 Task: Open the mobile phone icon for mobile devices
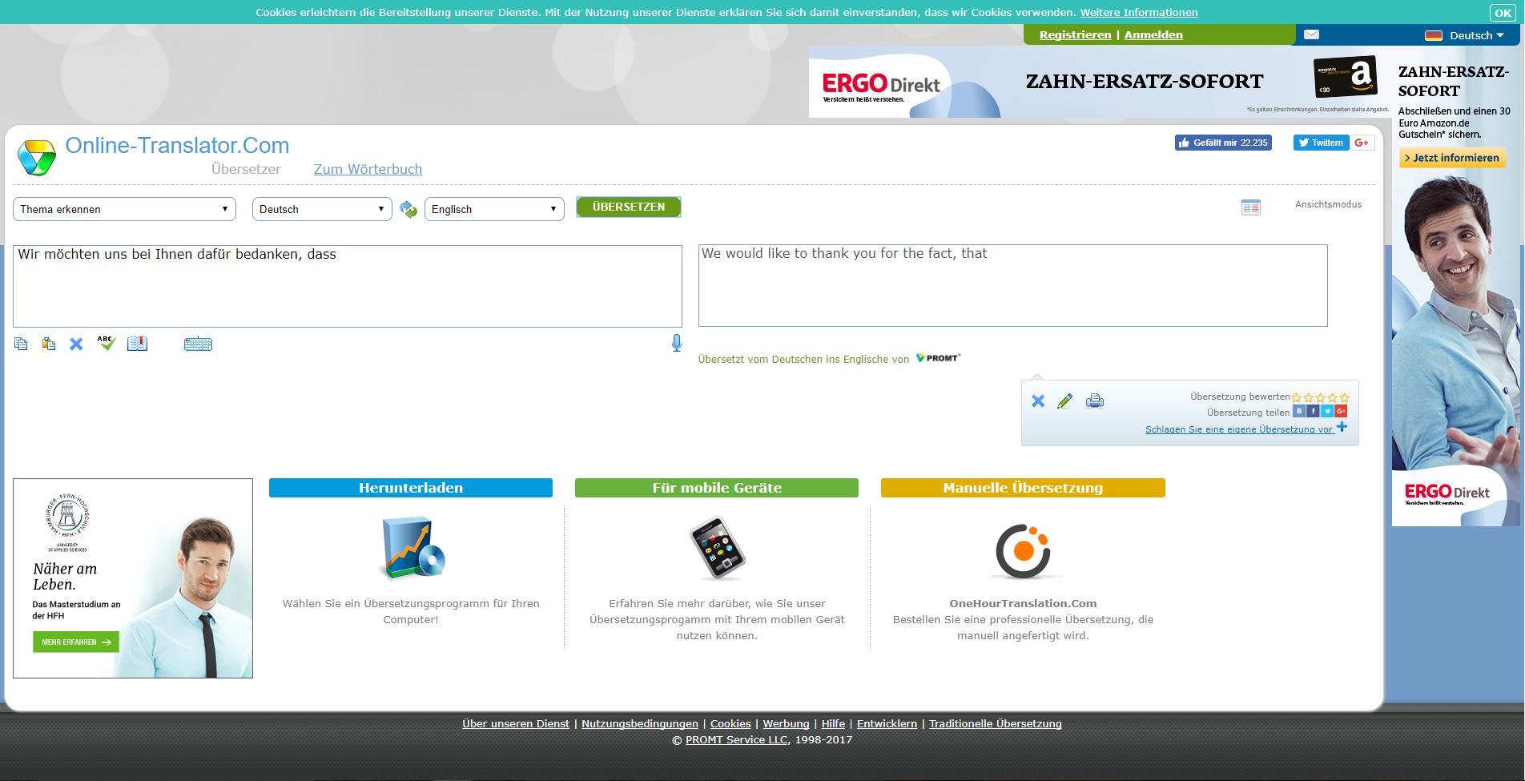click(717, 549)
